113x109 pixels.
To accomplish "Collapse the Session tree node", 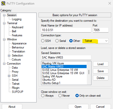I will [4, 15].
